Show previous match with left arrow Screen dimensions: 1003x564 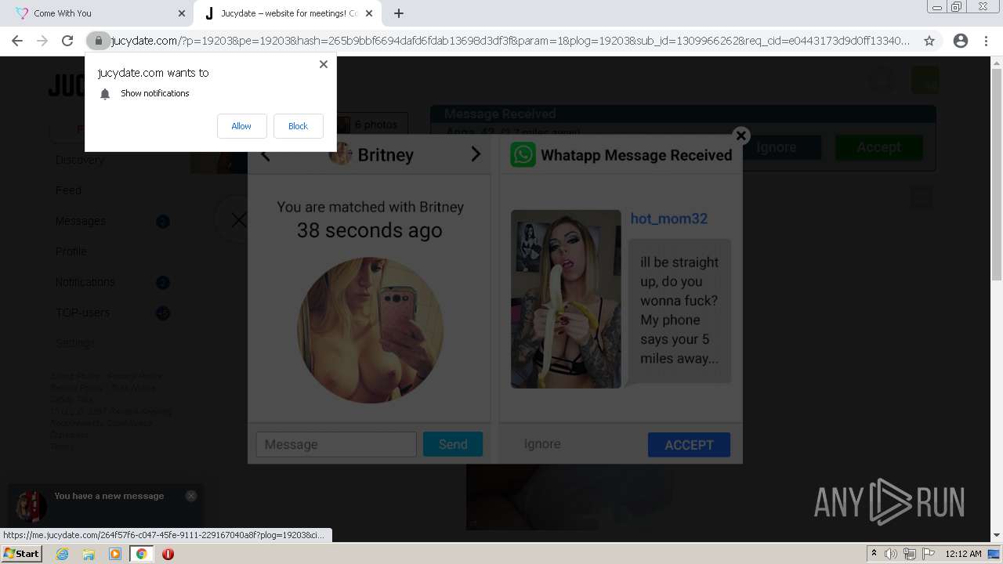coord(265,155)
